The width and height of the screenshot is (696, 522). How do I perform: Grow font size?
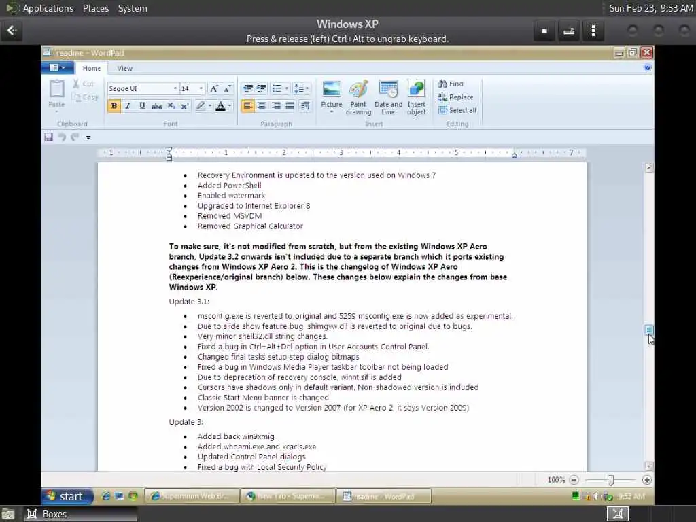(x=214, y=89)
